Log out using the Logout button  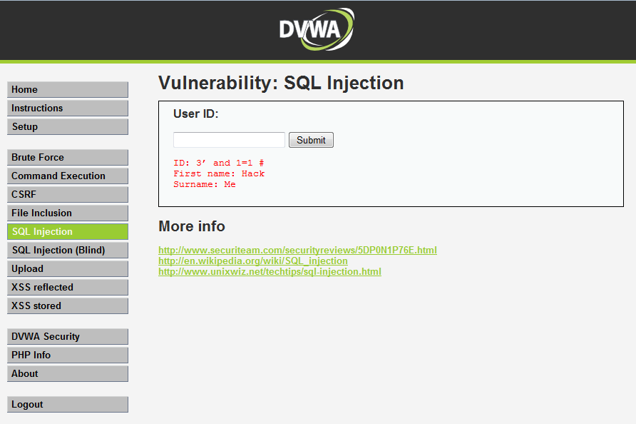68,405
